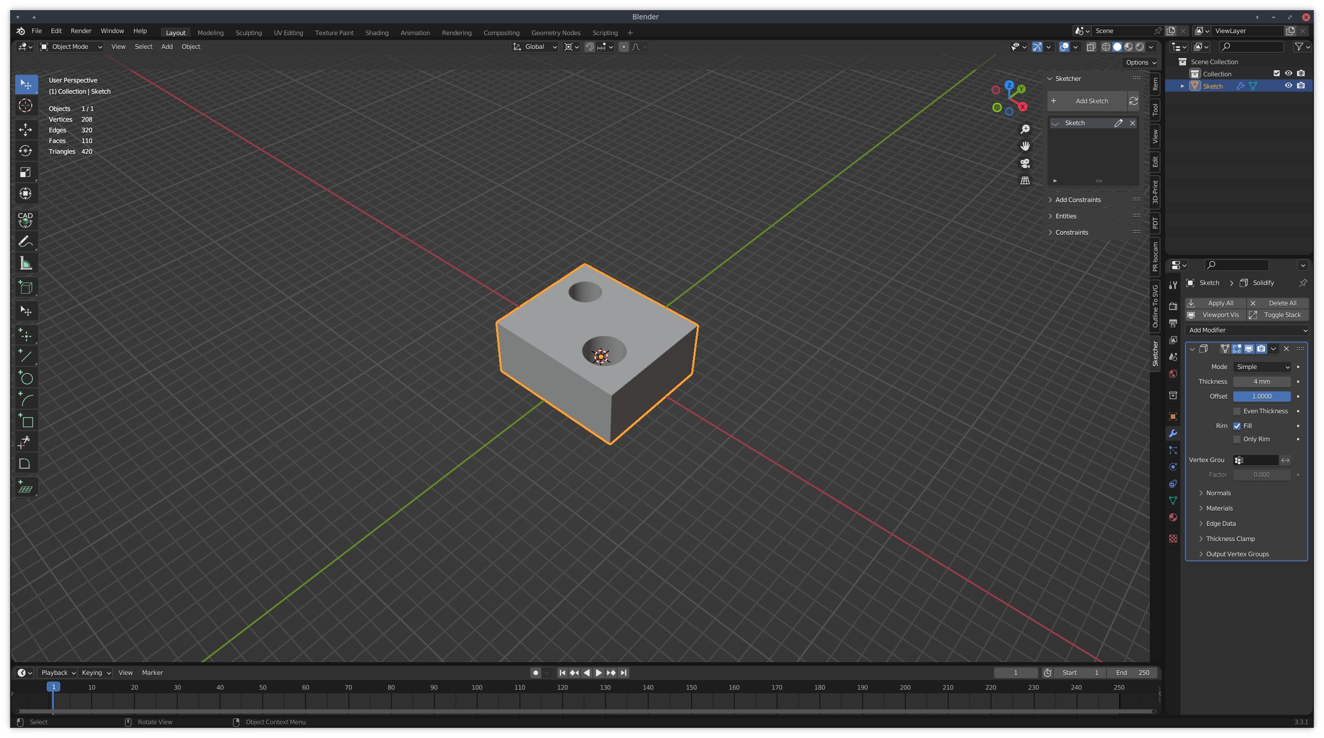
Task: Click the magnet snapping icon in the header
Action: (x=590, y=47)
